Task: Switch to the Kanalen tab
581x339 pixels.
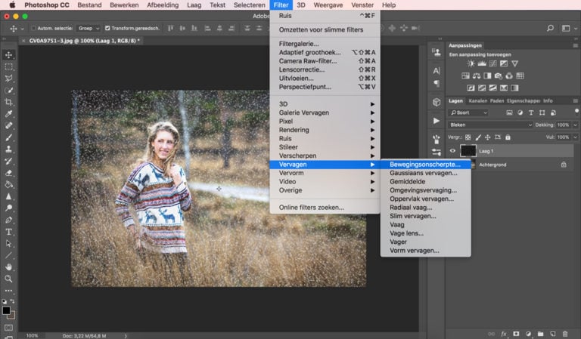Action: pos(477,100)
